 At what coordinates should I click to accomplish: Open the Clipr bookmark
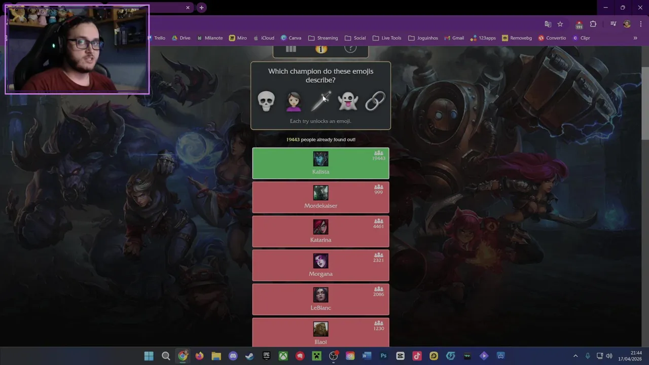[581, 38]
